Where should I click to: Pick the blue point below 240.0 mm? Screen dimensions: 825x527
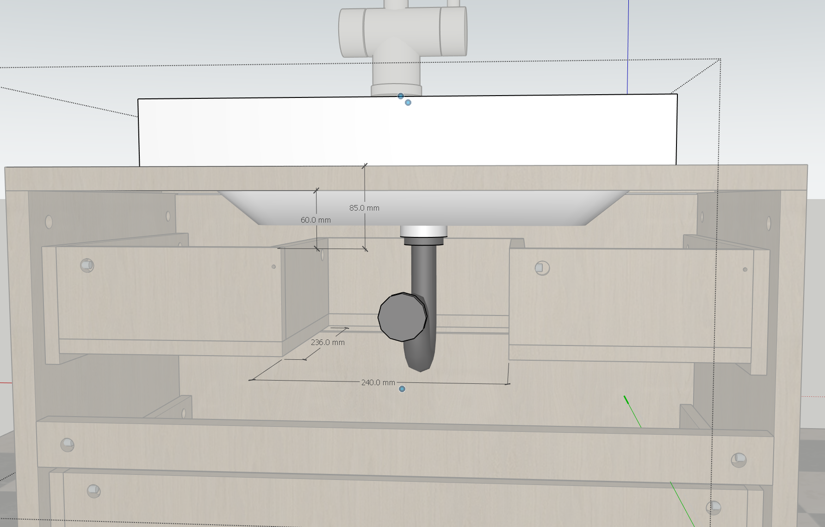402,389
